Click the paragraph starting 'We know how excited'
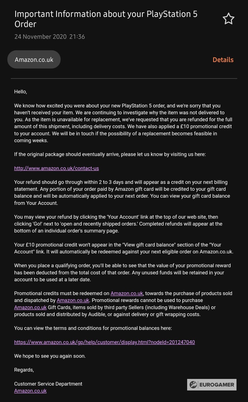Screen dimensions: 248x402 click(x=123, y=123)
